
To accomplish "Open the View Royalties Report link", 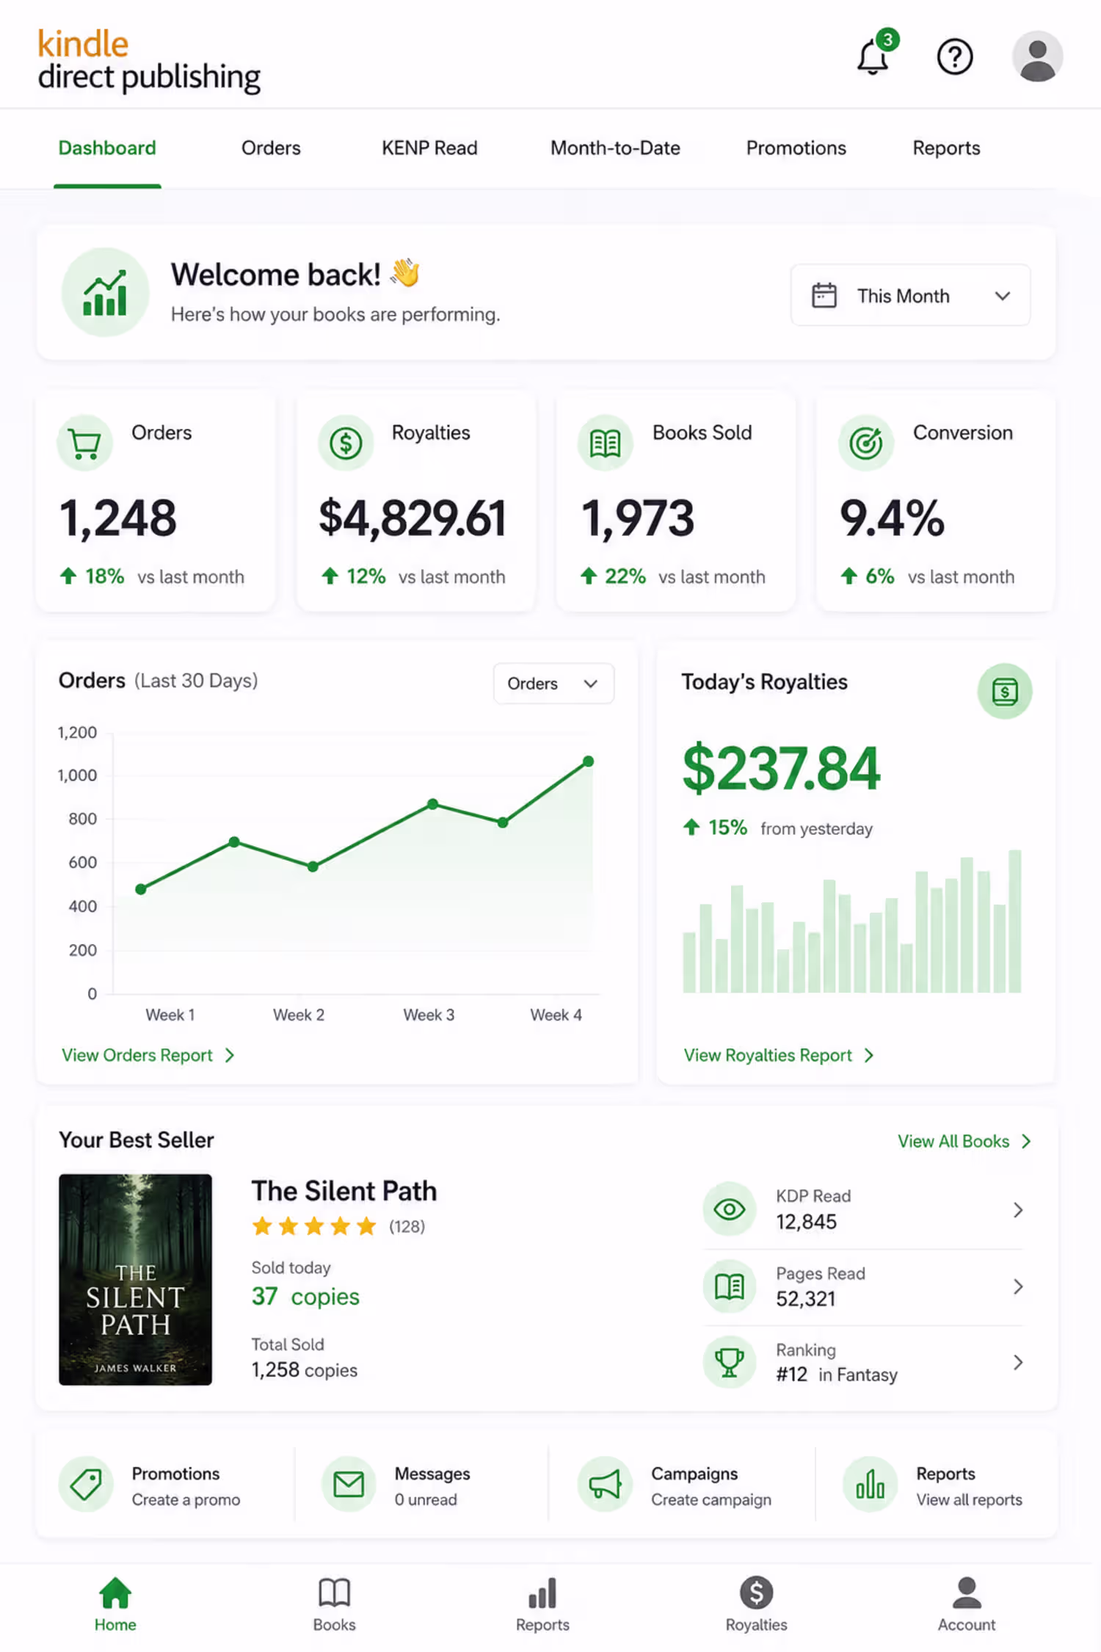I will coord(779,1055).
